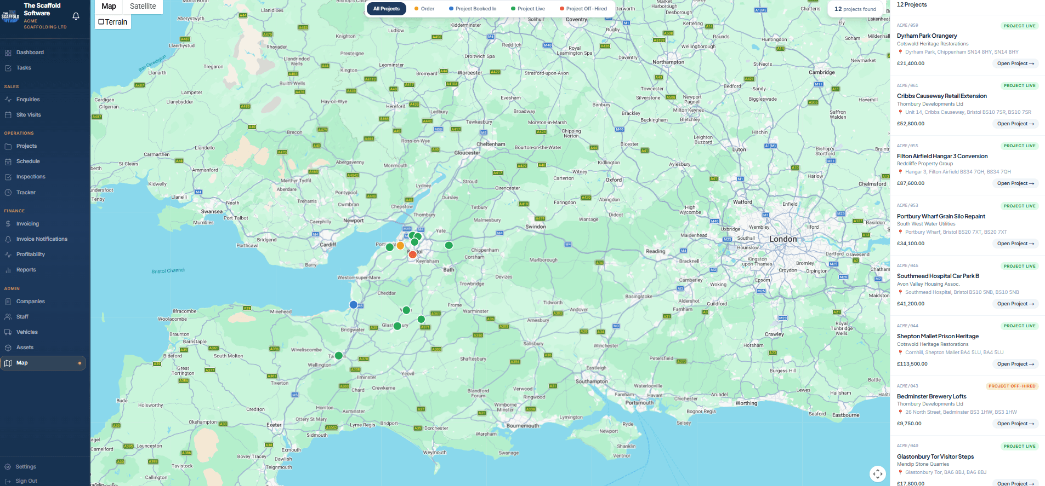Click the Project Off-Hired badge on Bedminster

tap(1012, 386)
